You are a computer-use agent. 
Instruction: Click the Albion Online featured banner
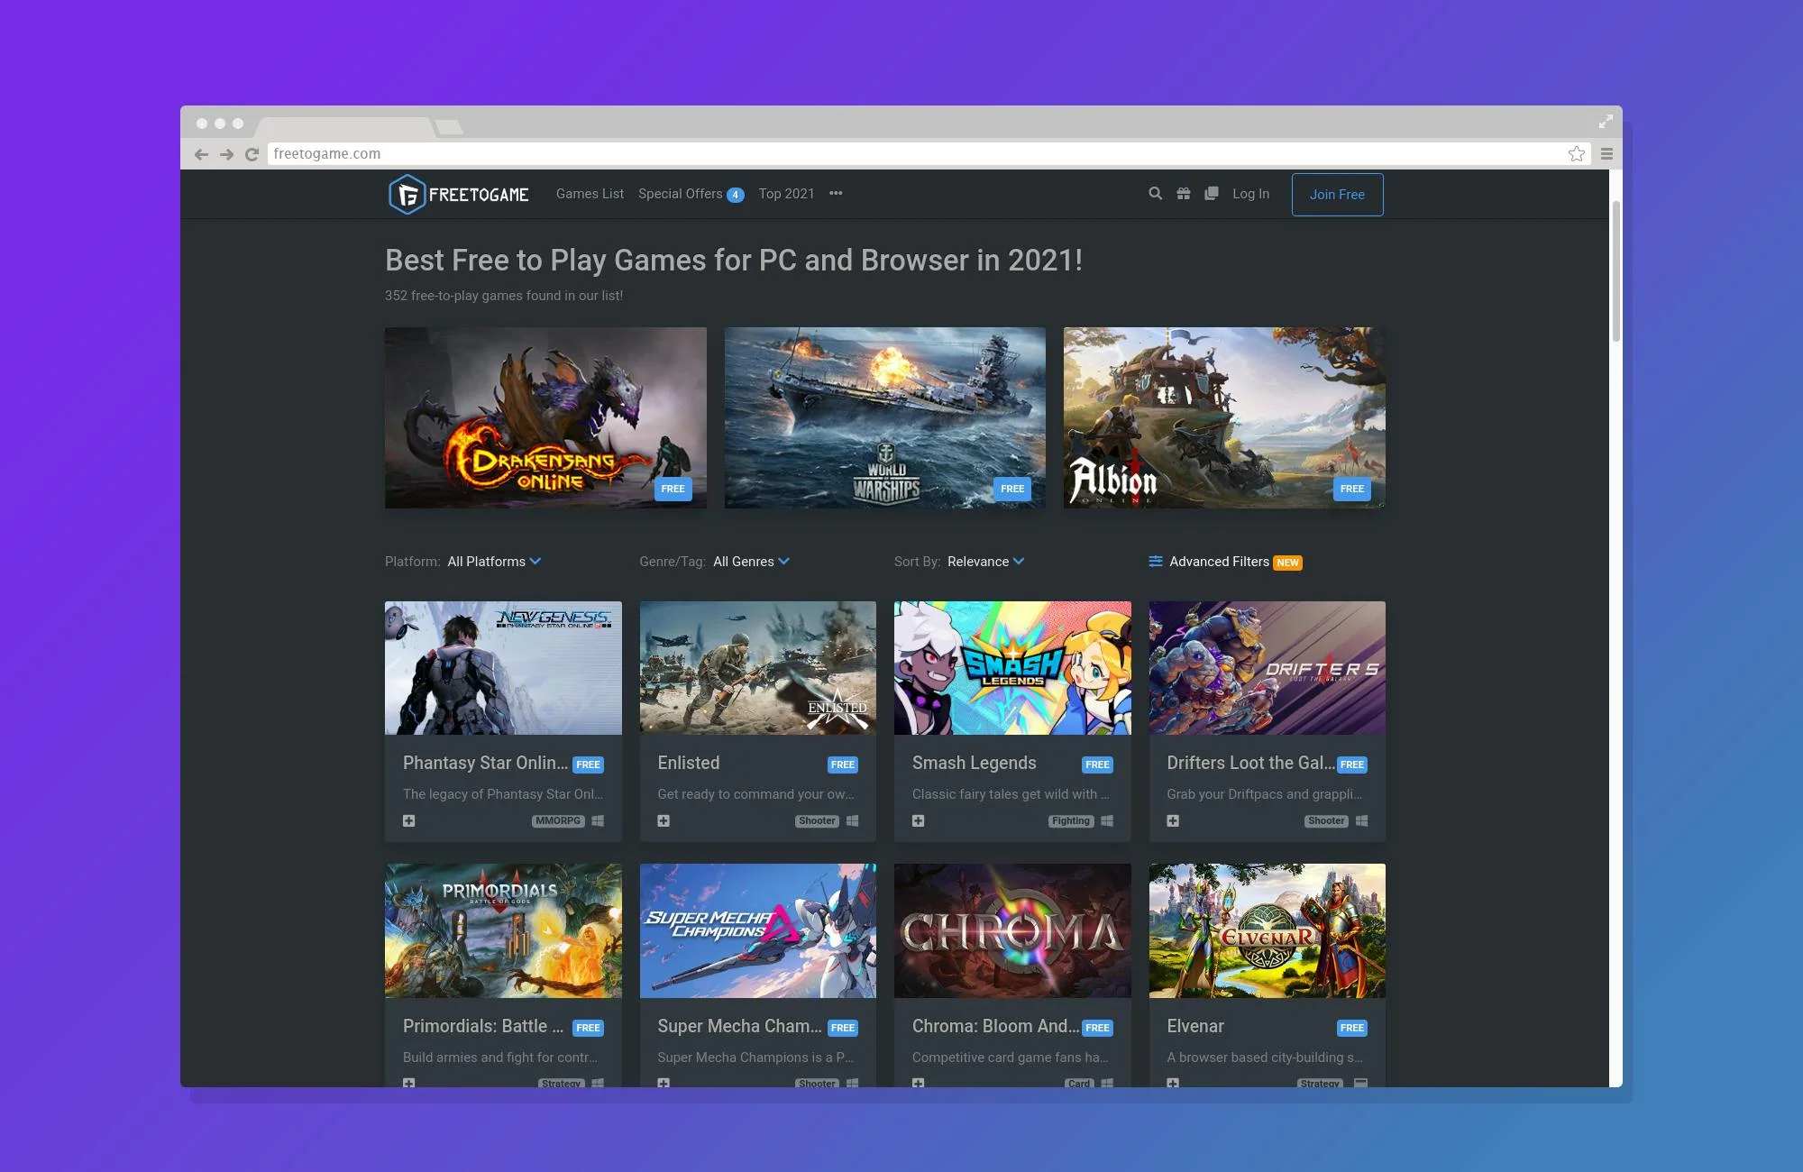[1224, 417]
